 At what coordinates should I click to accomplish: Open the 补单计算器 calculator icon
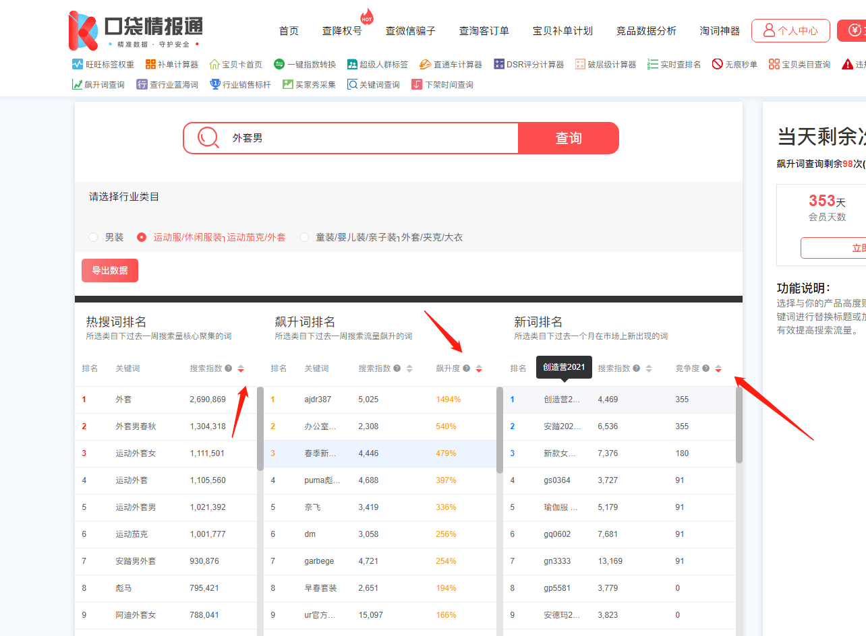point(150,65)
